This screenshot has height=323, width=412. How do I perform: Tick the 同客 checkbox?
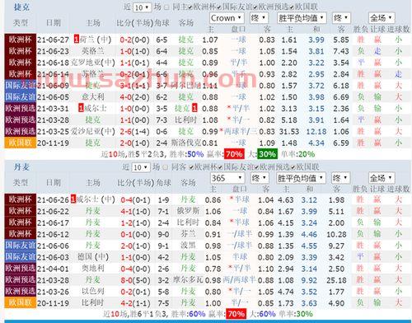166,167
